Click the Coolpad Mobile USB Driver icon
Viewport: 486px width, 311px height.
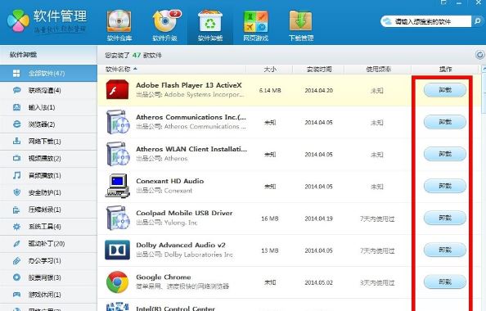[118, 218]
